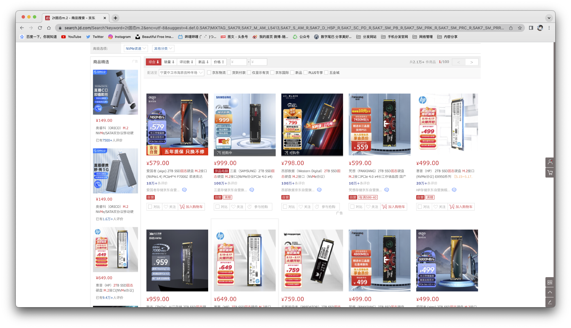Open the Twitter bookmark
The image size is (571, 328).
click(x=95, y=37)
